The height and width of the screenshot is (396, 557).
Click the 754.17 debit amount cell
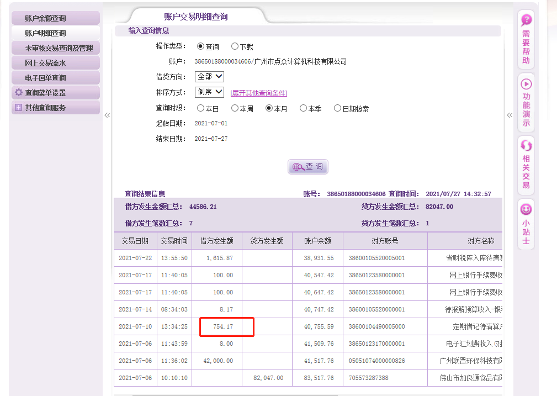[x=220, y=327]
